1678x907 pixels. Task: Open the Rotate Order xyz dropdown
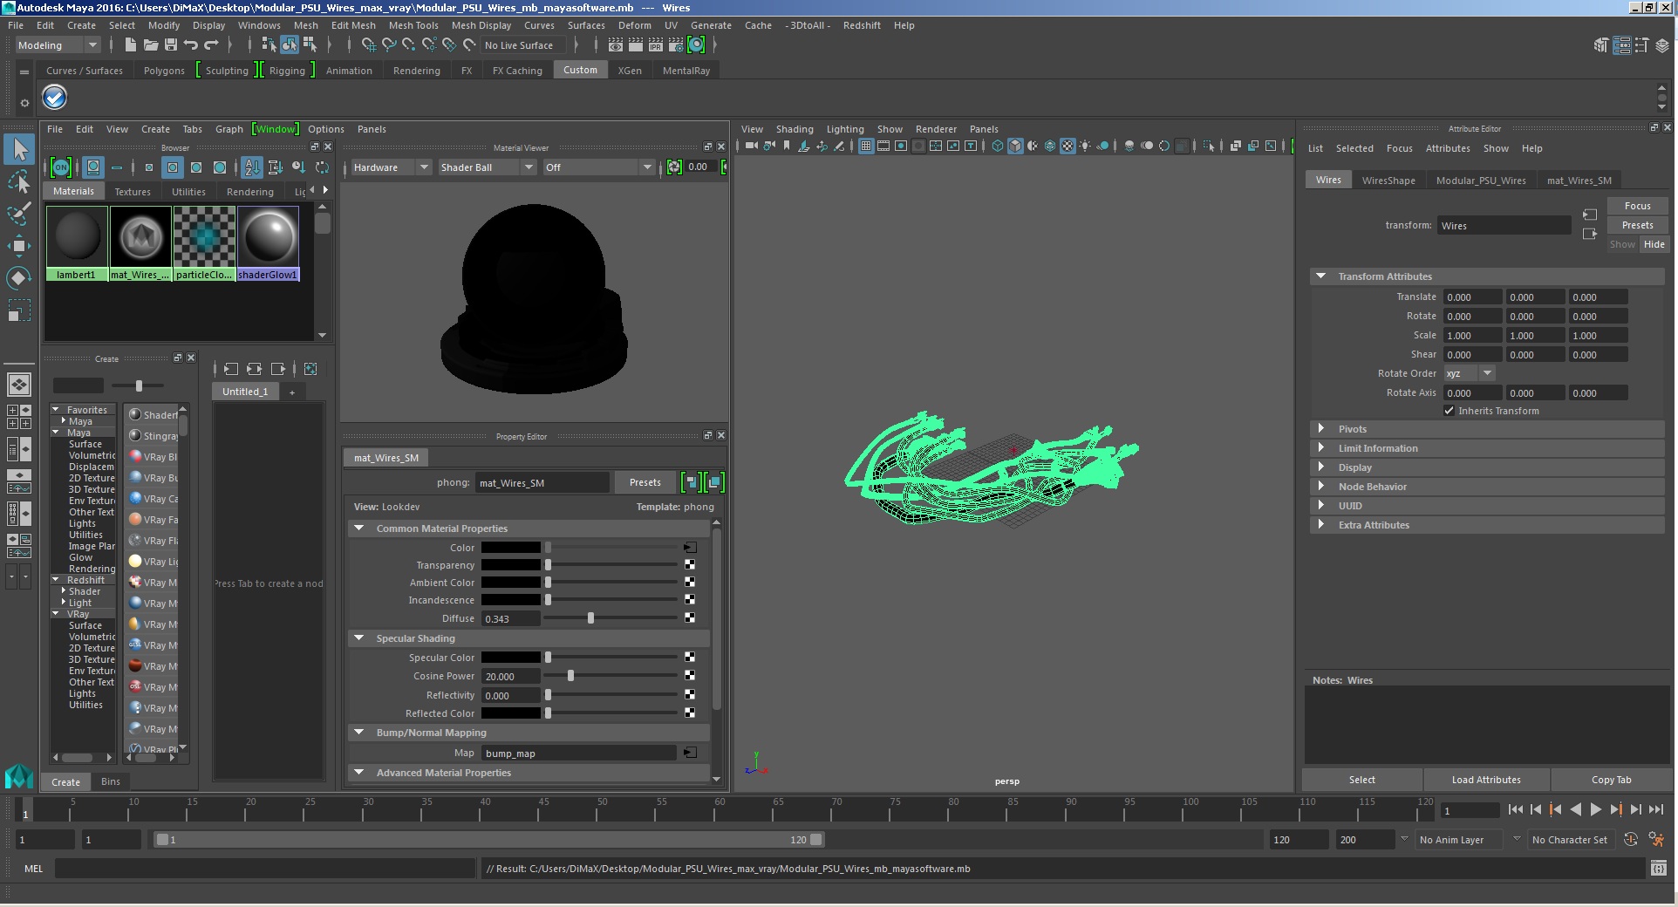point(1470,373)
